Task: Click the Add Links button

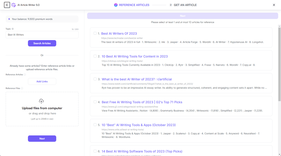Action: 42,81
